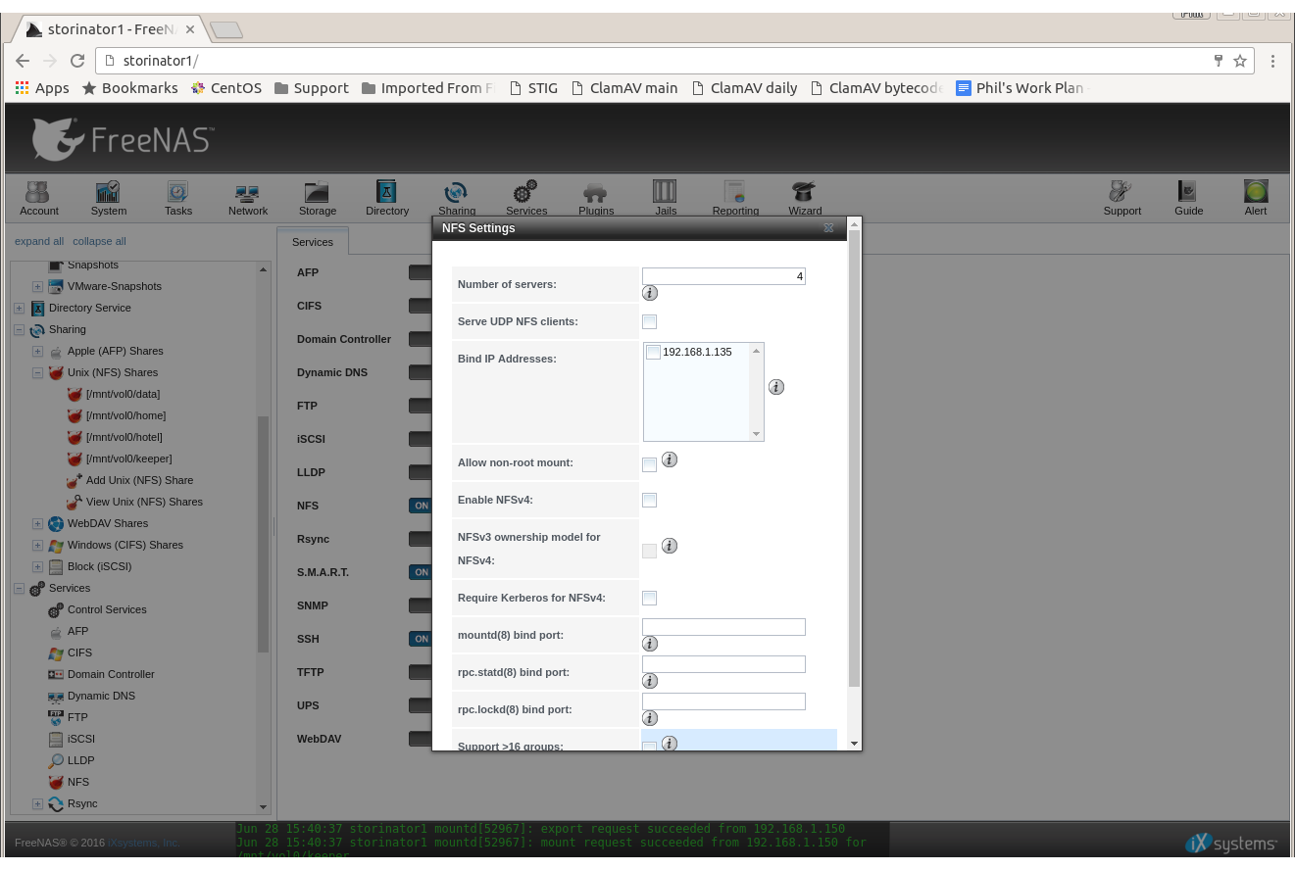Show info for rpc.lockd(8) bind port

coord(650,718)
